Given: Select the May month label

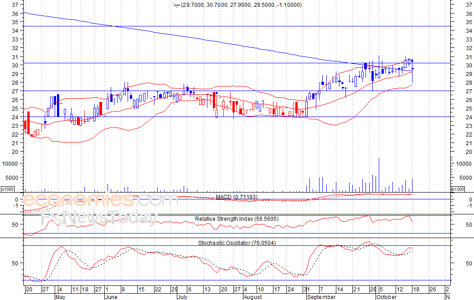Looking at the screenshot, I should coord(61,297).
